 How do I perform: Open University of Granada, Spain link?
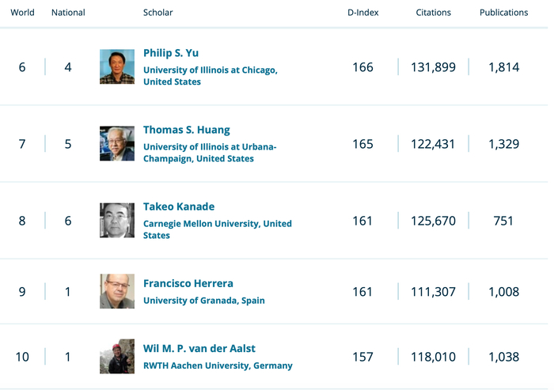tap(204, 301)
